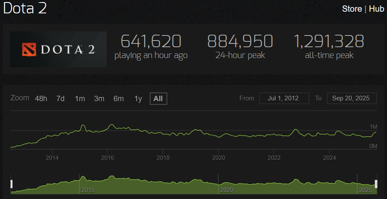Edit the To date field Sep 20, 2025

352,98
